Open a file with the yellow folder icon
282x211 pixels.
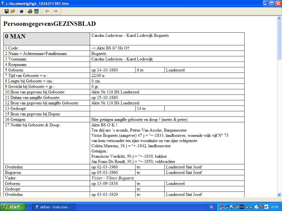point(13,11)
